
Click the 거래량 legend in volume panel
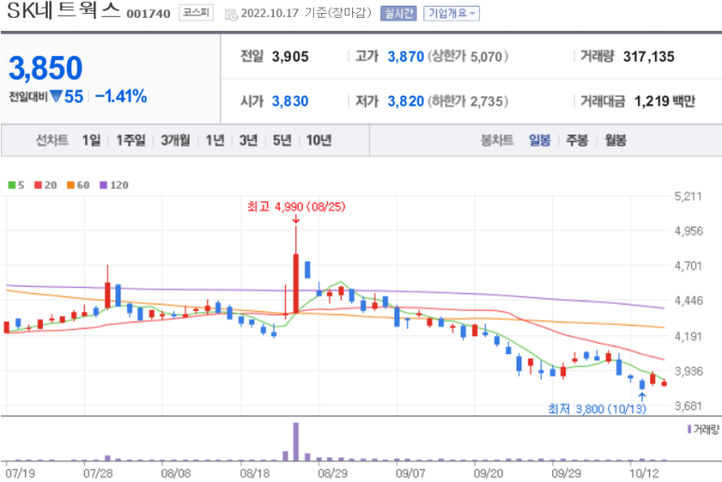[703, 429]
